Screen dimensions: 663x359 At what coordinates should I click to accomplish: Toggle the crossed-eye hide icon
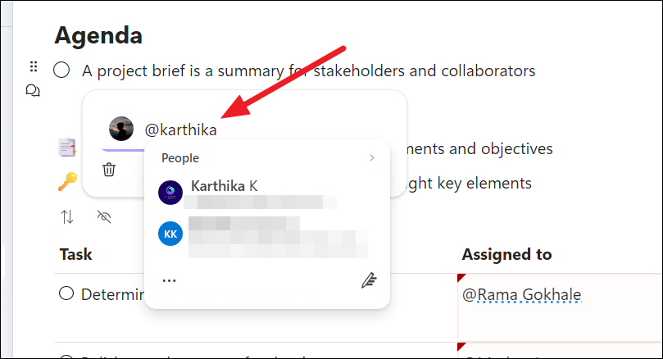[103, 217]
